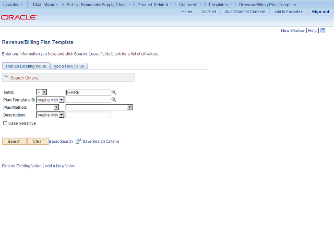Switch to Basic Search link
334x251 pixels.
[61, 141]
